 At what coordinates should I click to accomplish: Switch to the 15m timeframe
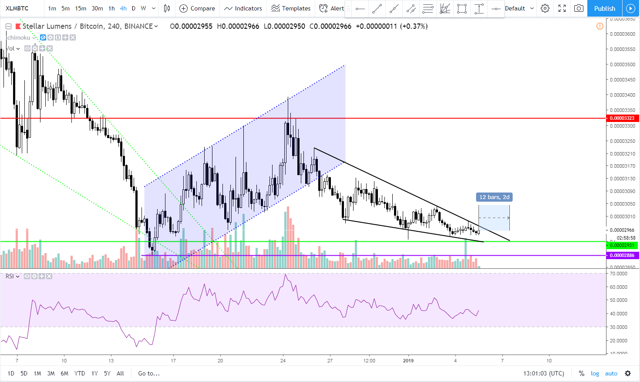tap(81, 8)
